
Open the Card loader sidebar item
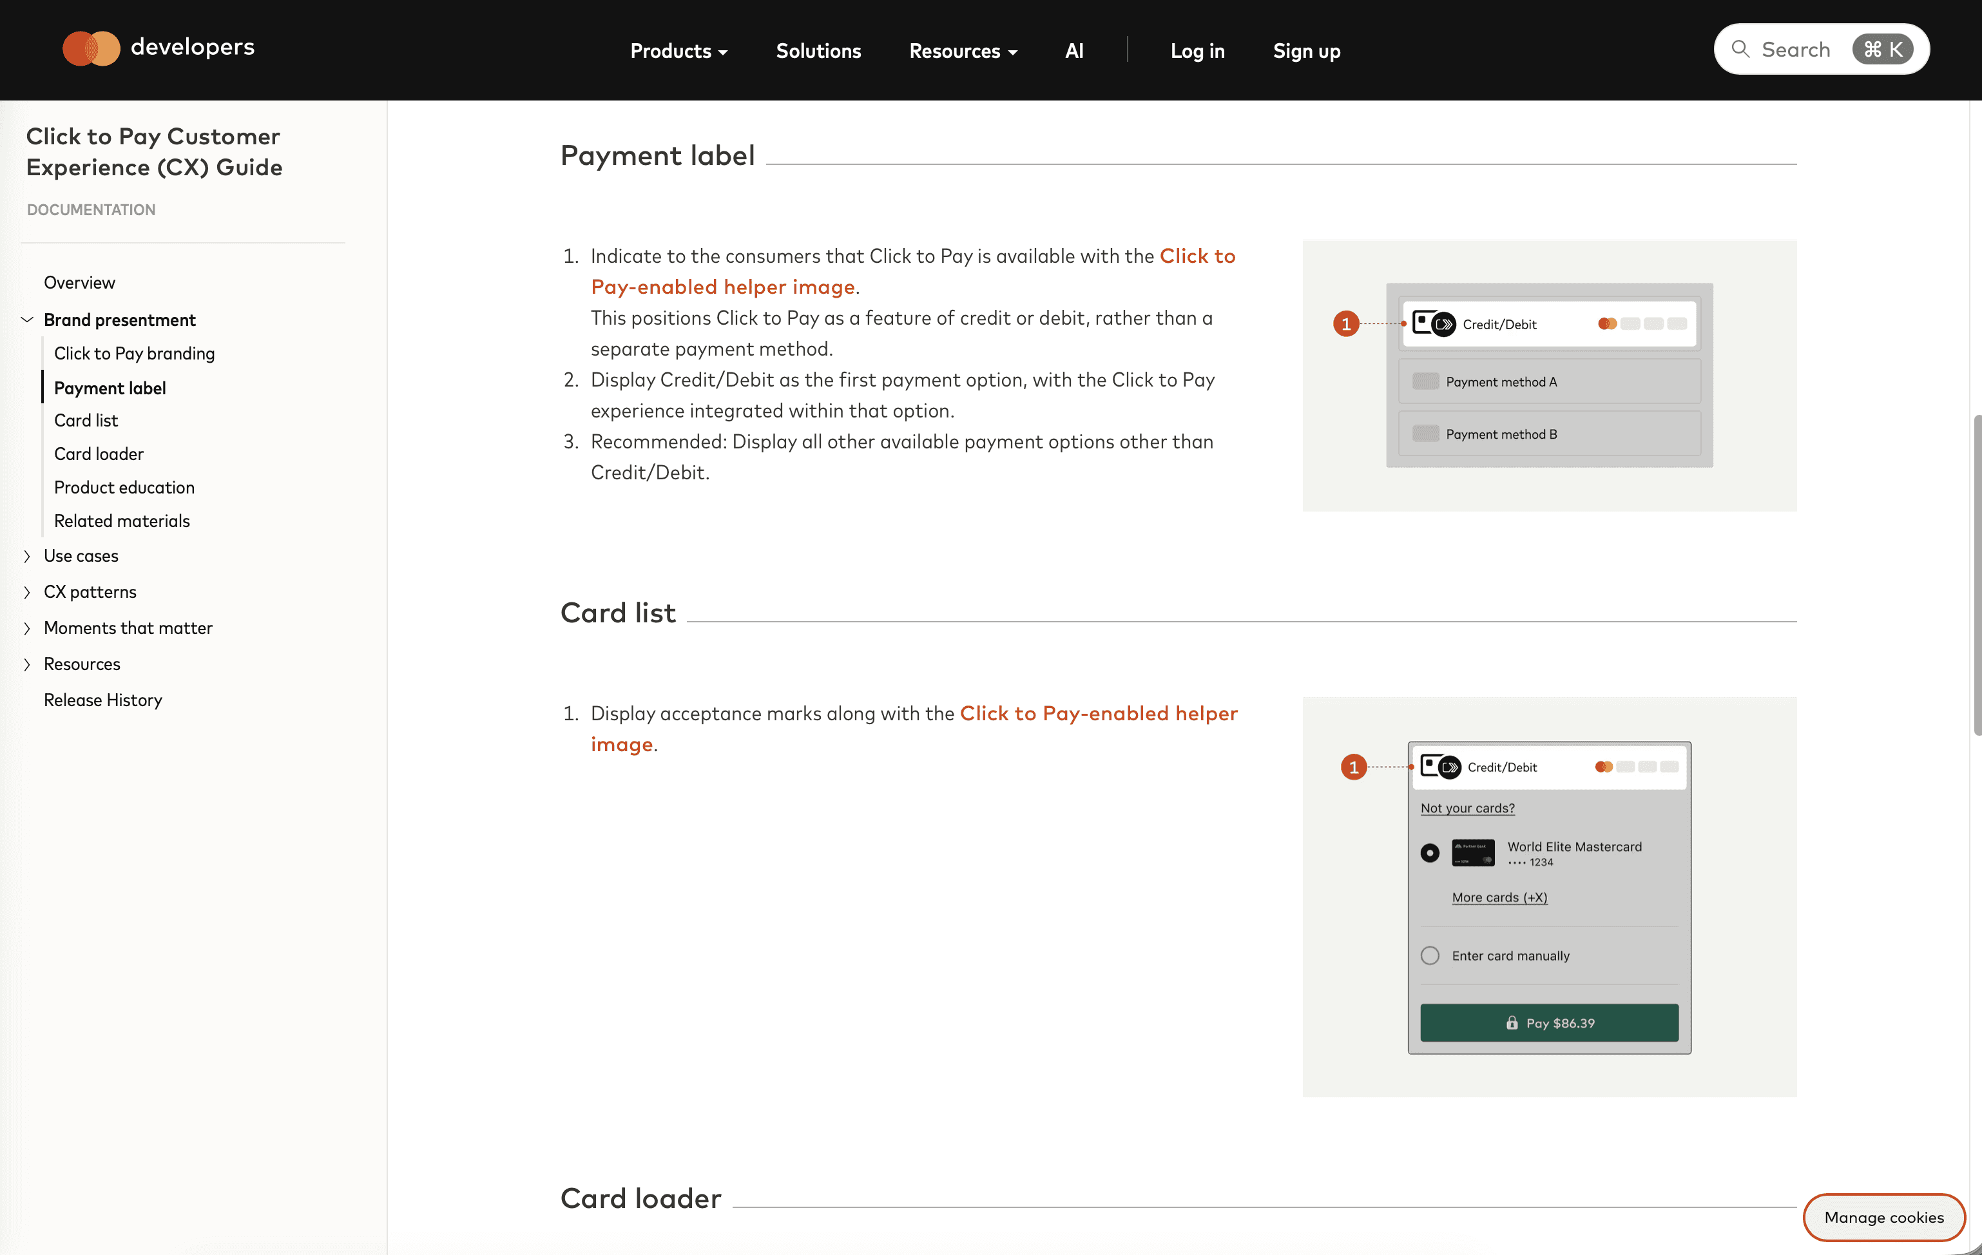point(99,454)
